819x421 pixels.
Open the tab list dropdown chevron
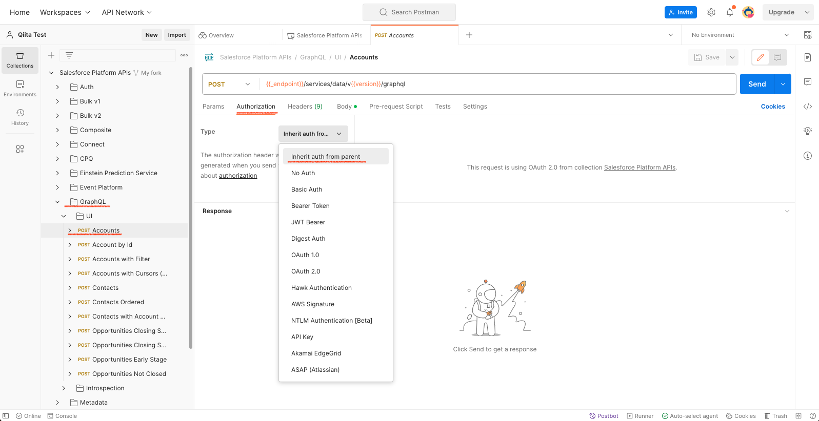click(x=671, y=35)
